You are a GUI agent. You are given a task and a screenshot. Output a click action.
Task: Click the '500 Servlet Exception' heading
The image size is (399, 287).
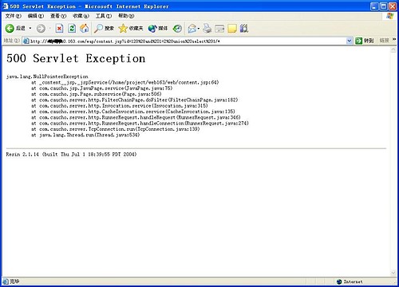tap(76, 58)
